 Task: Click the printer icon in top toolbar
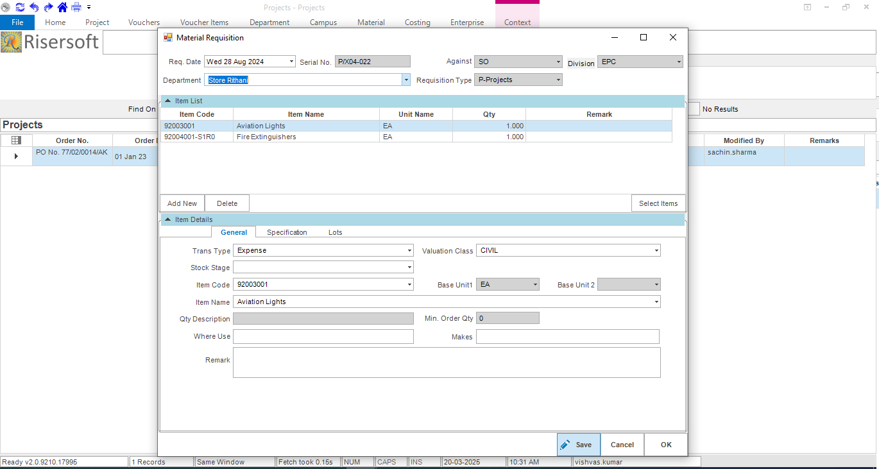(x=76, y=7)
